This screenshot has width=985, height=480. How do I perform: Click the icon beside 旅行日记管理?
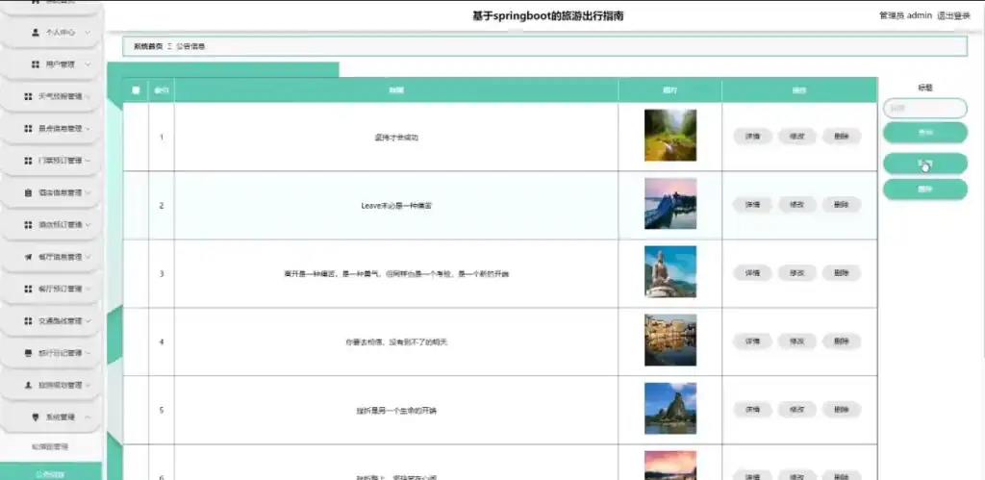coord(28,353)
